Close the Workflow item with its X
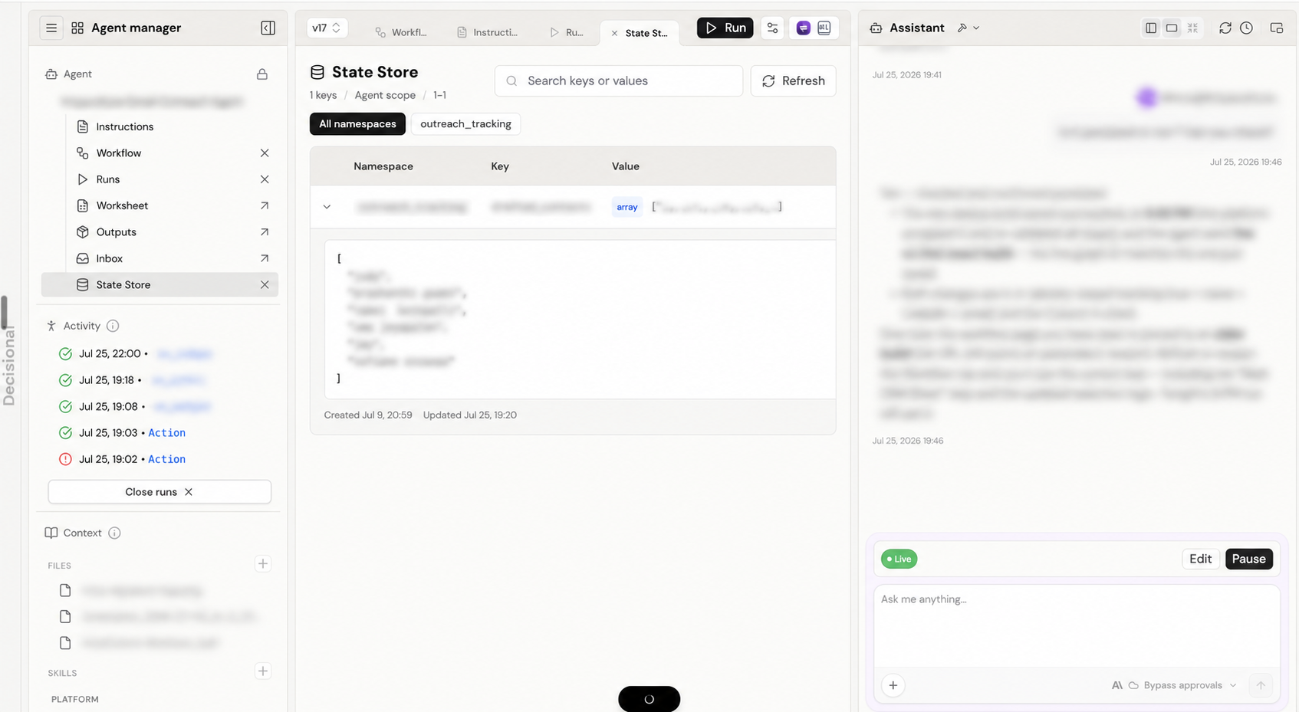The image size is (1299, 712). (265, 153)
